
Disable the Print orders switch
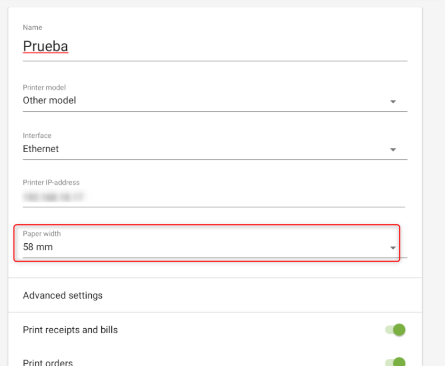[x=395, y=363]
